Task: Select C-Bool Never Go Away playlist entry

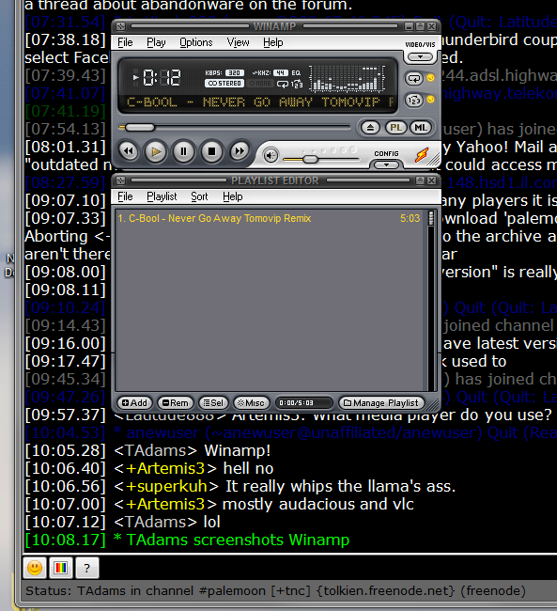Action: (x=269, y=218)
